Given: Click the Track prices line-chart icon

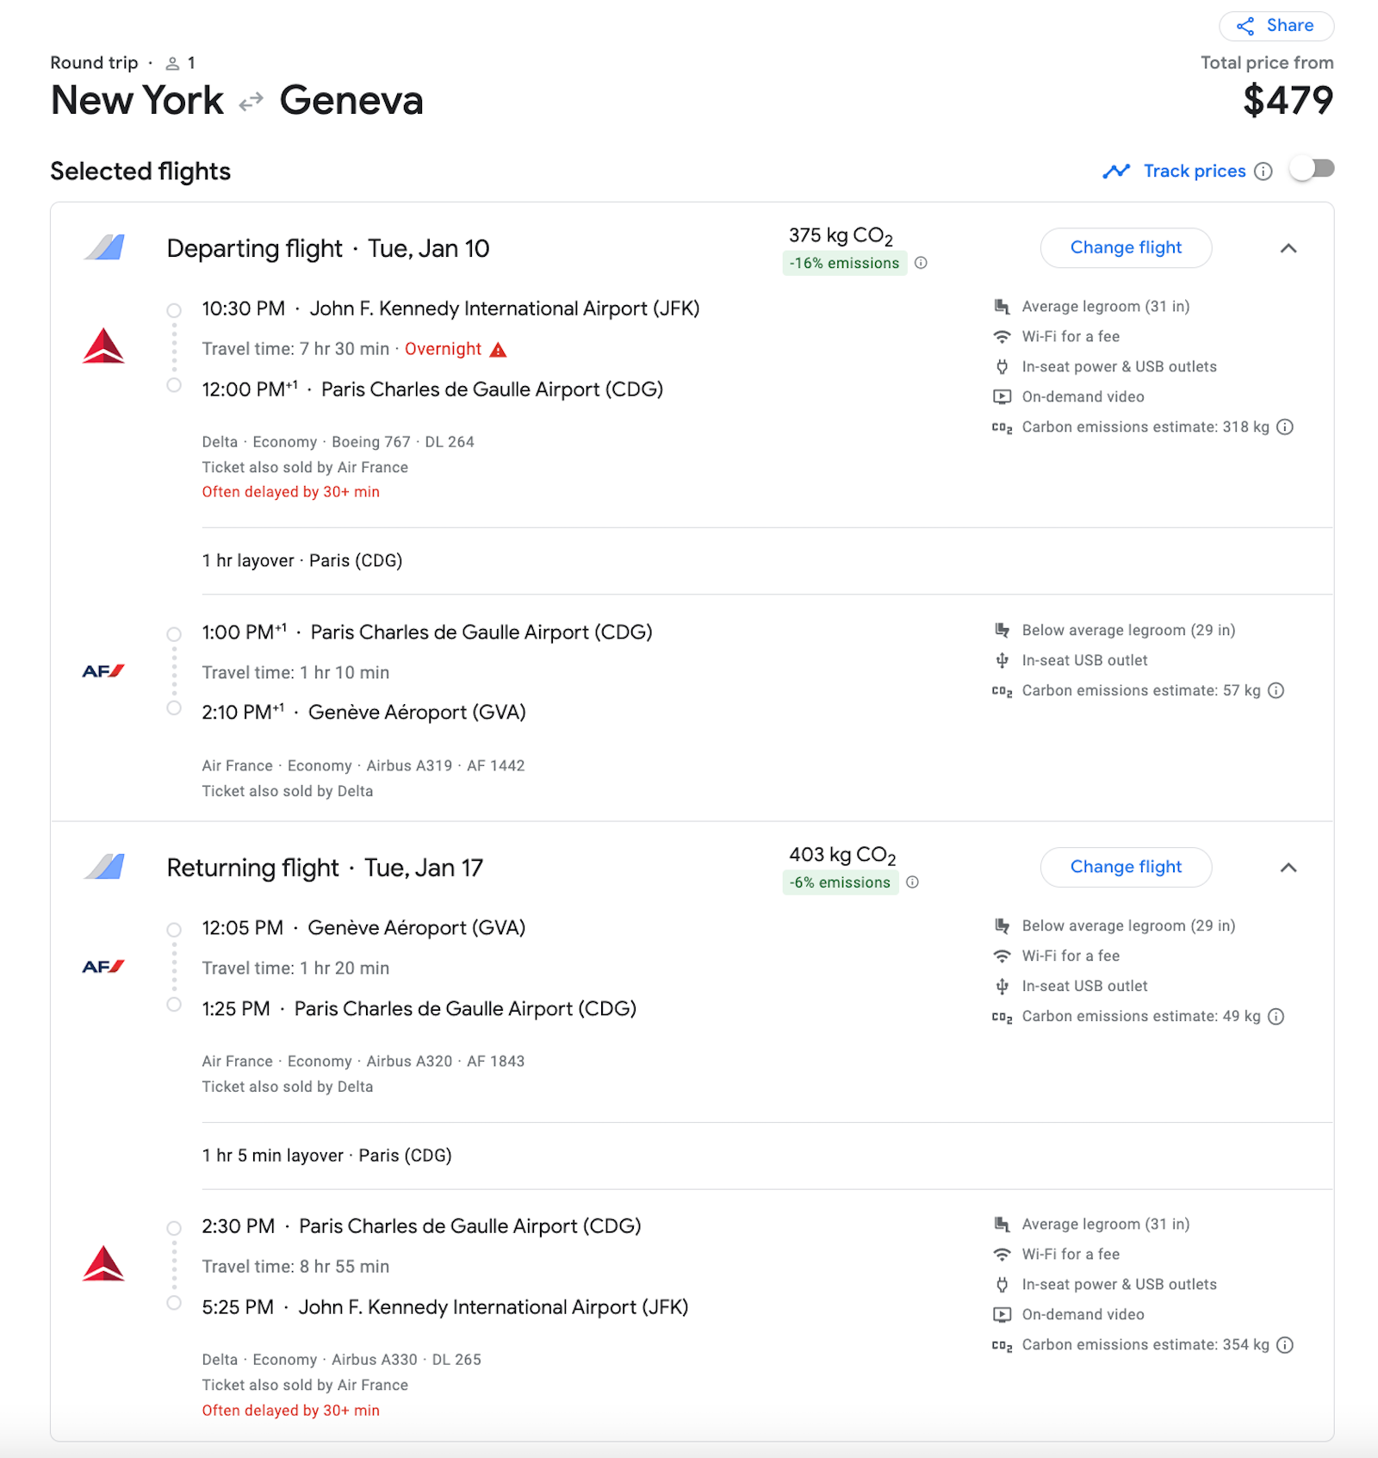Looking at the screenshot, I should click(1116, 171).
